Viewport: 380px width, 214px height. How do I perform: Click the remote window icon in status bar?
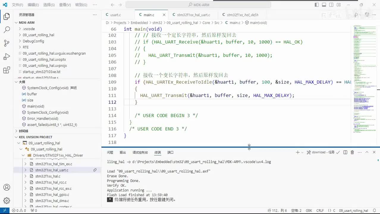pyautogui.click(x=4, y=210)
